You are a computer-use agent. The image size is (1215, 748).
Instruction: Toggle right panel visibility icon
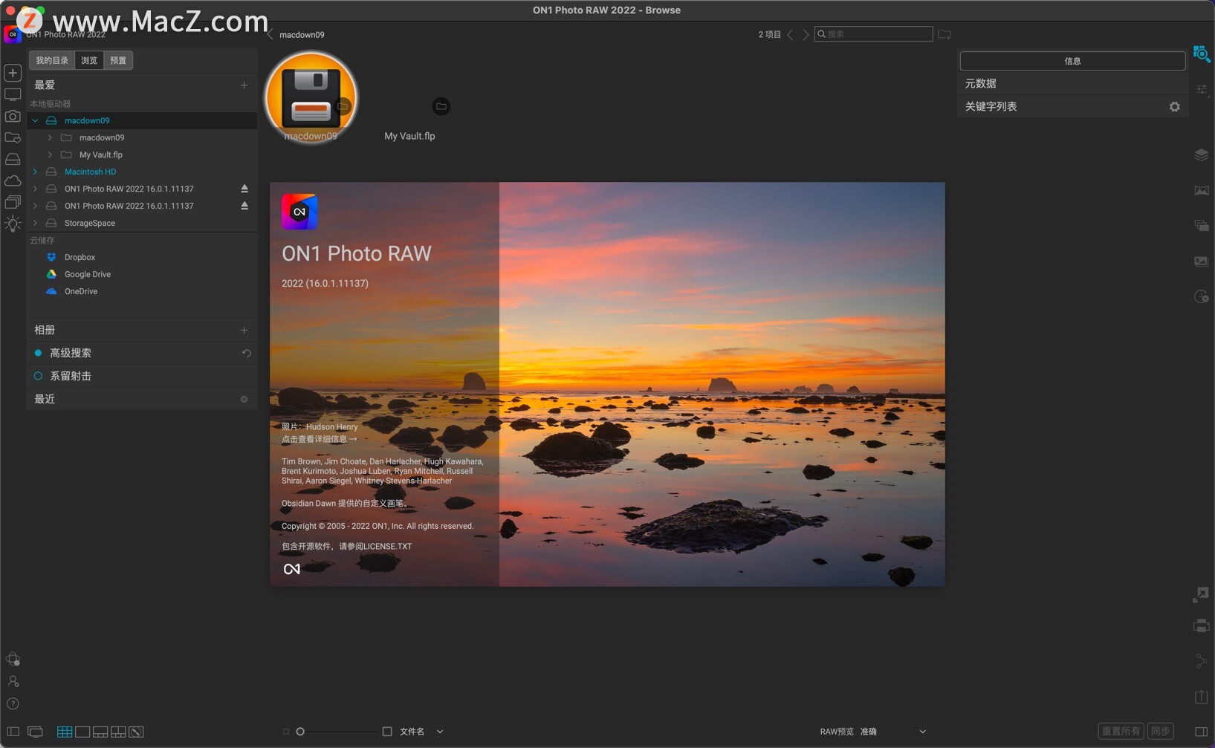point(1201,732)
